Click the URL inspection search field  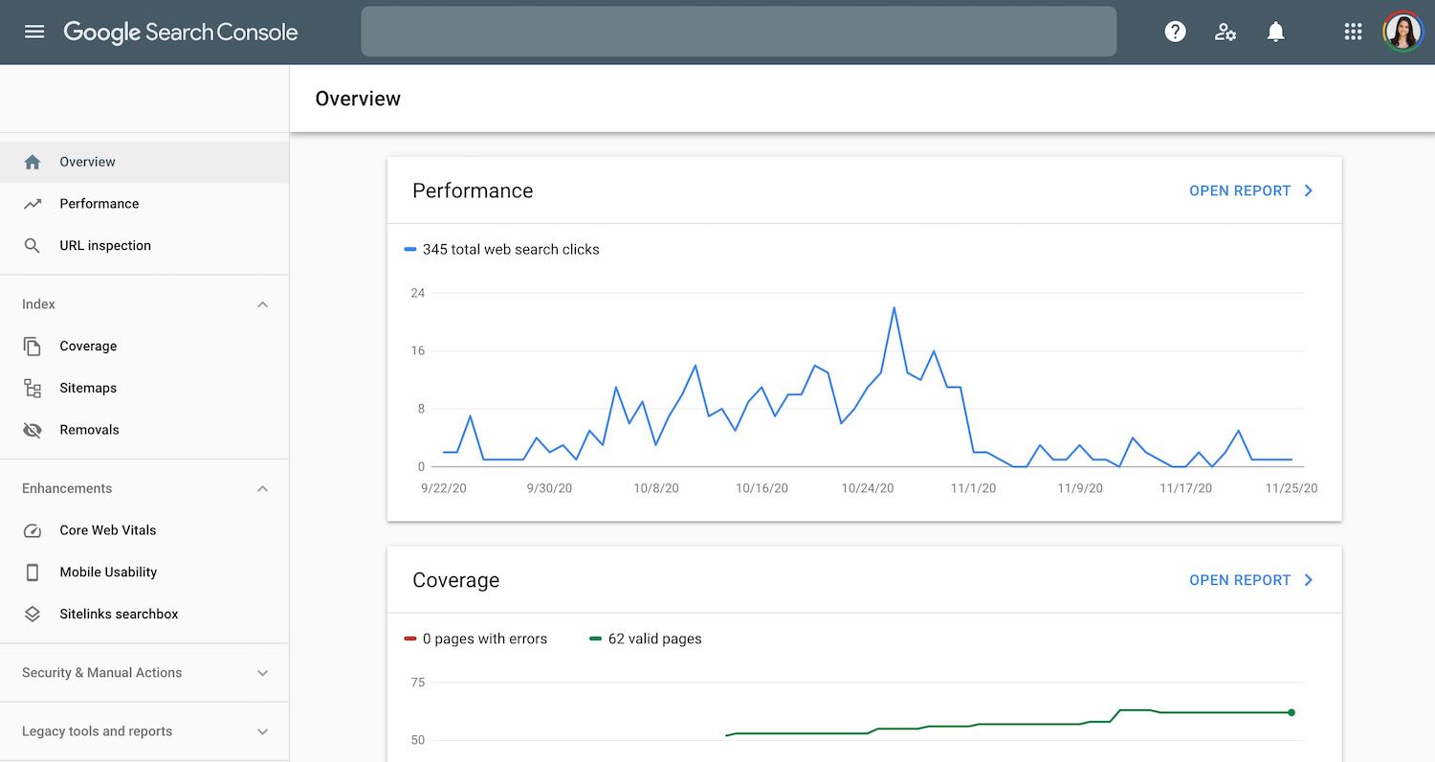pos(739,32)
